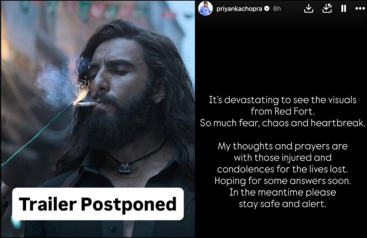Download the current story with the download icon
Image resolution: width=367 pixels, height=238 pixels.
[x=309, y=9]
